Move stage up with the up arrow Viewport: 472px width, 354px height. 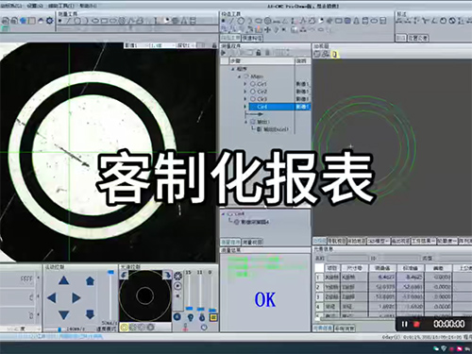64,280
